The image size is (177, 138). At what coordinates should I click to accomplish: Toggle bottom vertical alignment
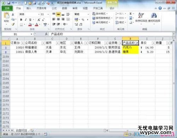63,15
